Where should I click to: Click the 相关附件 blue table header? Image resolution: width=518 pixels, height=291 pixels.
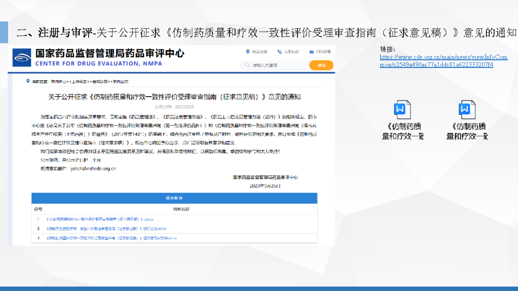tap(174, 198)
